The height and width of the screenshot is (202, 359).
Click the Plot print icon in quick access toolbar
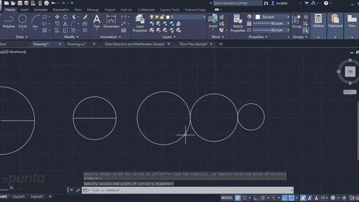click(47, 3)
